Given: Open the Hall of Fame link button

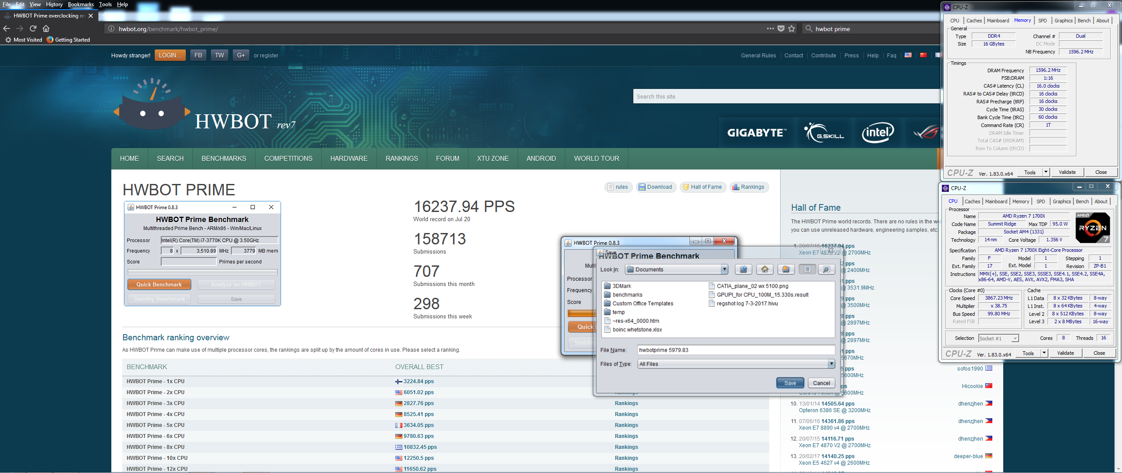Looking at the screenshot, I should tap(703, 187).
